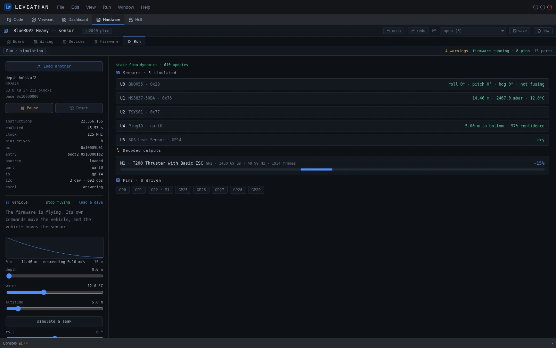Screen dimensions: 556x348
Task: Click the 'Run · simulation' label
Action: coord(25,51)
